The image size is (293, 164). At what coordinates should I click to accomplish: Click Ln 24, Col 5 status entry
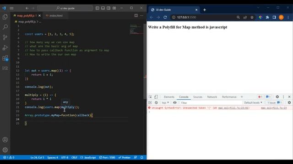point(38,158)
